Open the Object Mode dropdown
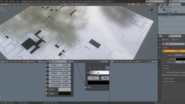 (x=5, y=4)
